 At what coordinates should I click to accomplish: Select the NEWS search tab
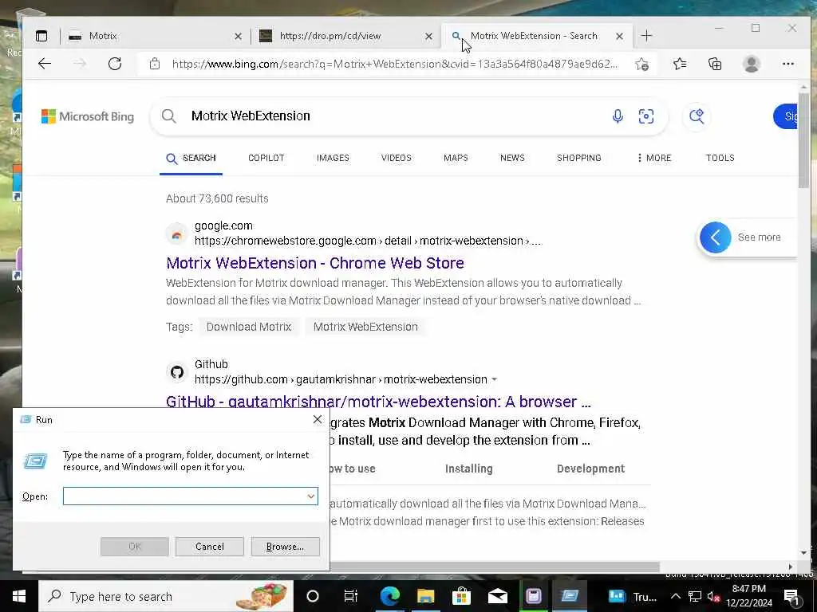pos(512,158)
